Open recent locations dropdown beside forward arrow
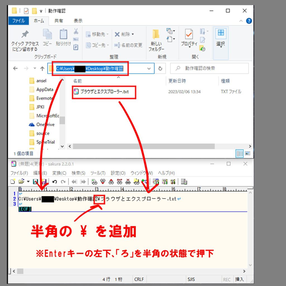This screenshot has width=286, height=286. point(35,68)
